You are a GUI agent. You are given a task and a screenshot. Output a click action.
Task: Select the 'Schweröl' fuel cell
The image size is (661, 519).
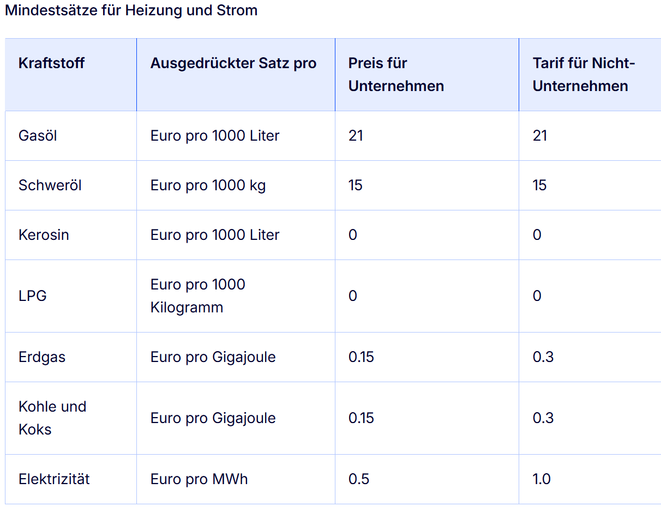click(50, 185)
